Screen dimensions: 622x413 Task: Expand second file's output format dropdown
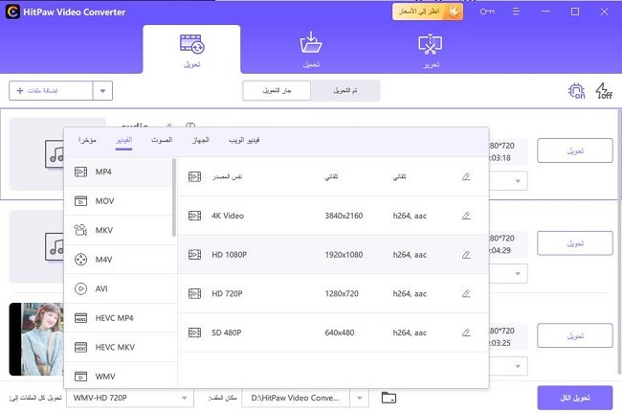pyautogui.click(x=518, y=274)
